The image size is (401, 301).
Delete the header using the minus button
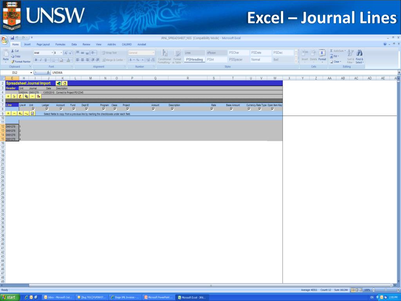[33, 96]
